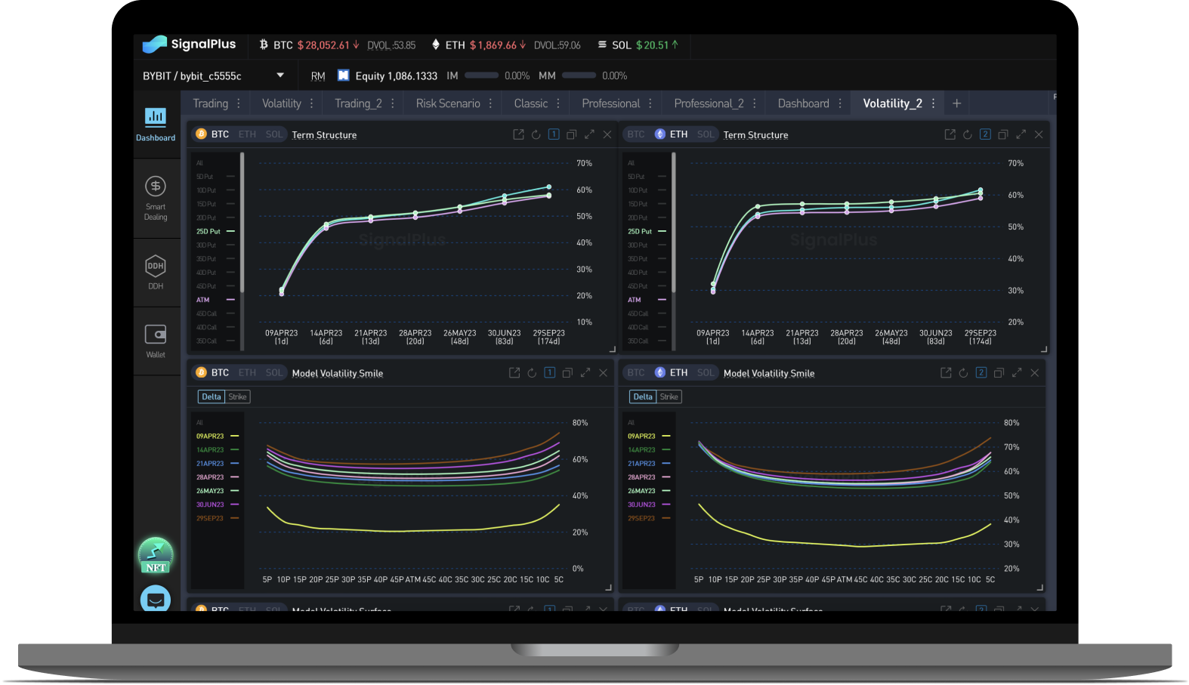Refresh the BTC Term Structure panel
1189x685 pixels.
pos(536,134)
